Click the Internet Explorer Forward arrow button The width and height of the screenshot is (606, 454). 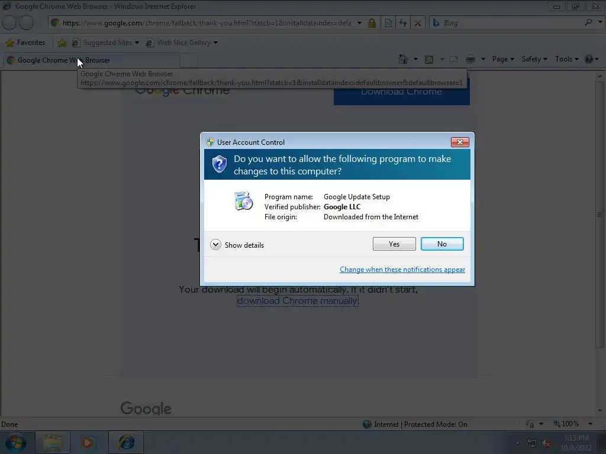point(26,23)
